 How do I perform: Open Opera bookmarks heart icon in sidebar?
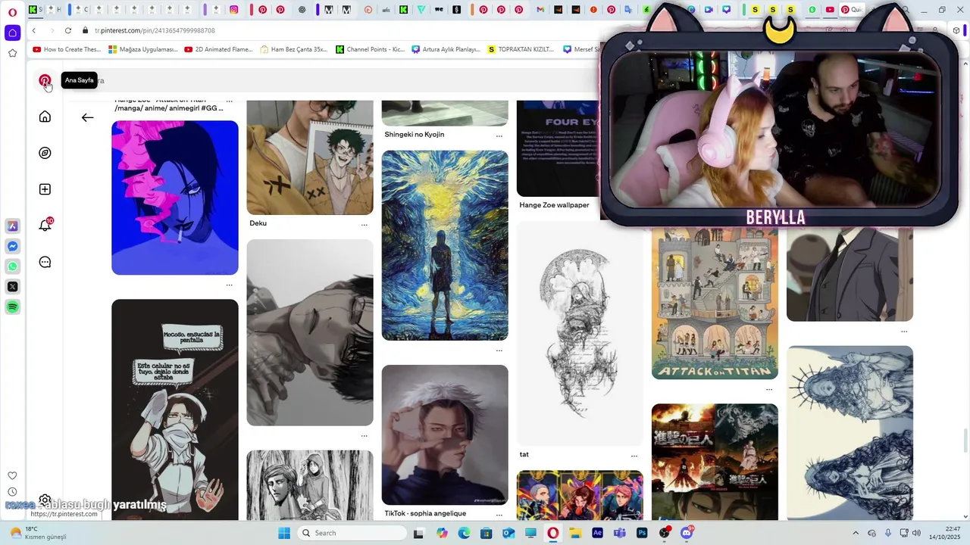point(12,475)
